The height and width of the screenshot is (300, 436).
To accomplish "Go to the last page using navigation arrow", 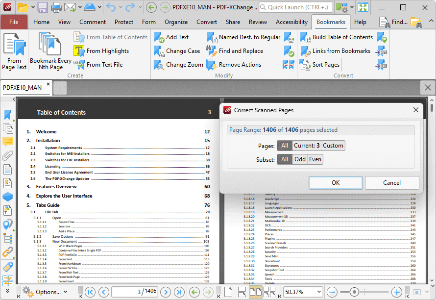I will pos(179,292).
